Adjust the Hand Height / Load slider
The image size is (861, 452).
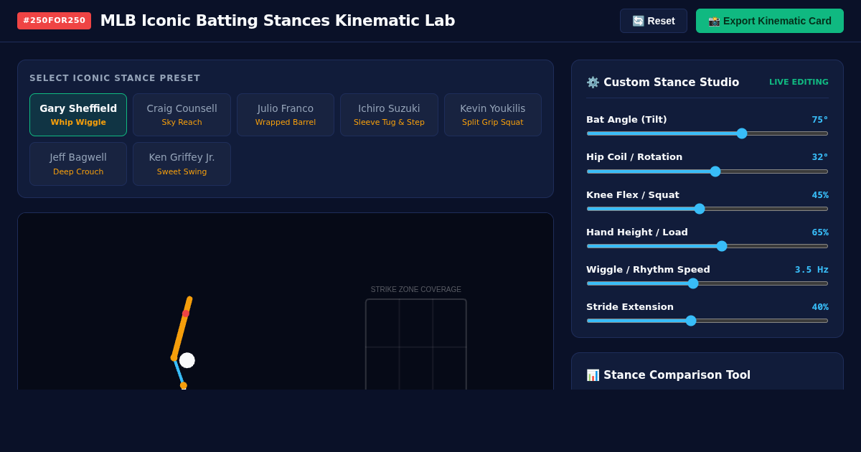707,246
